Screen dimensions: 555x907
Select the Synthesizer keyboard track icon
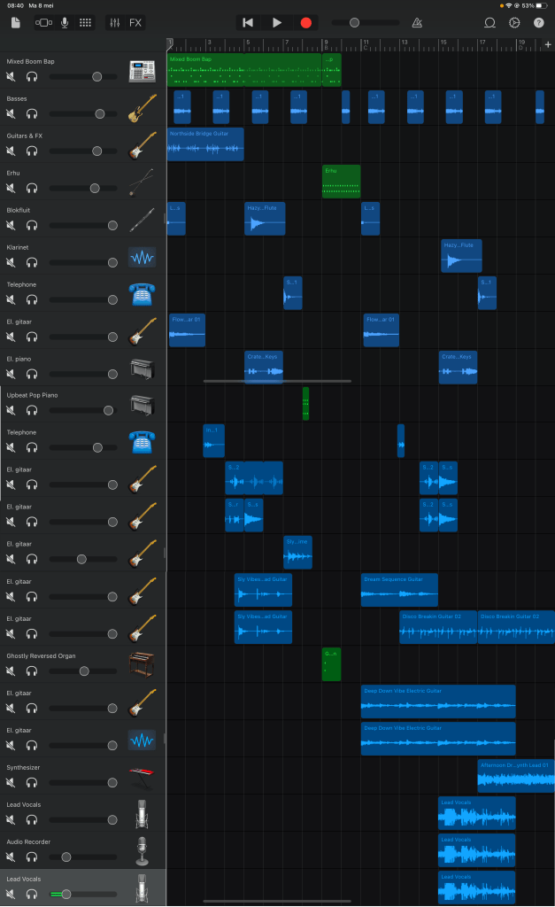click(x=142, y=777)
